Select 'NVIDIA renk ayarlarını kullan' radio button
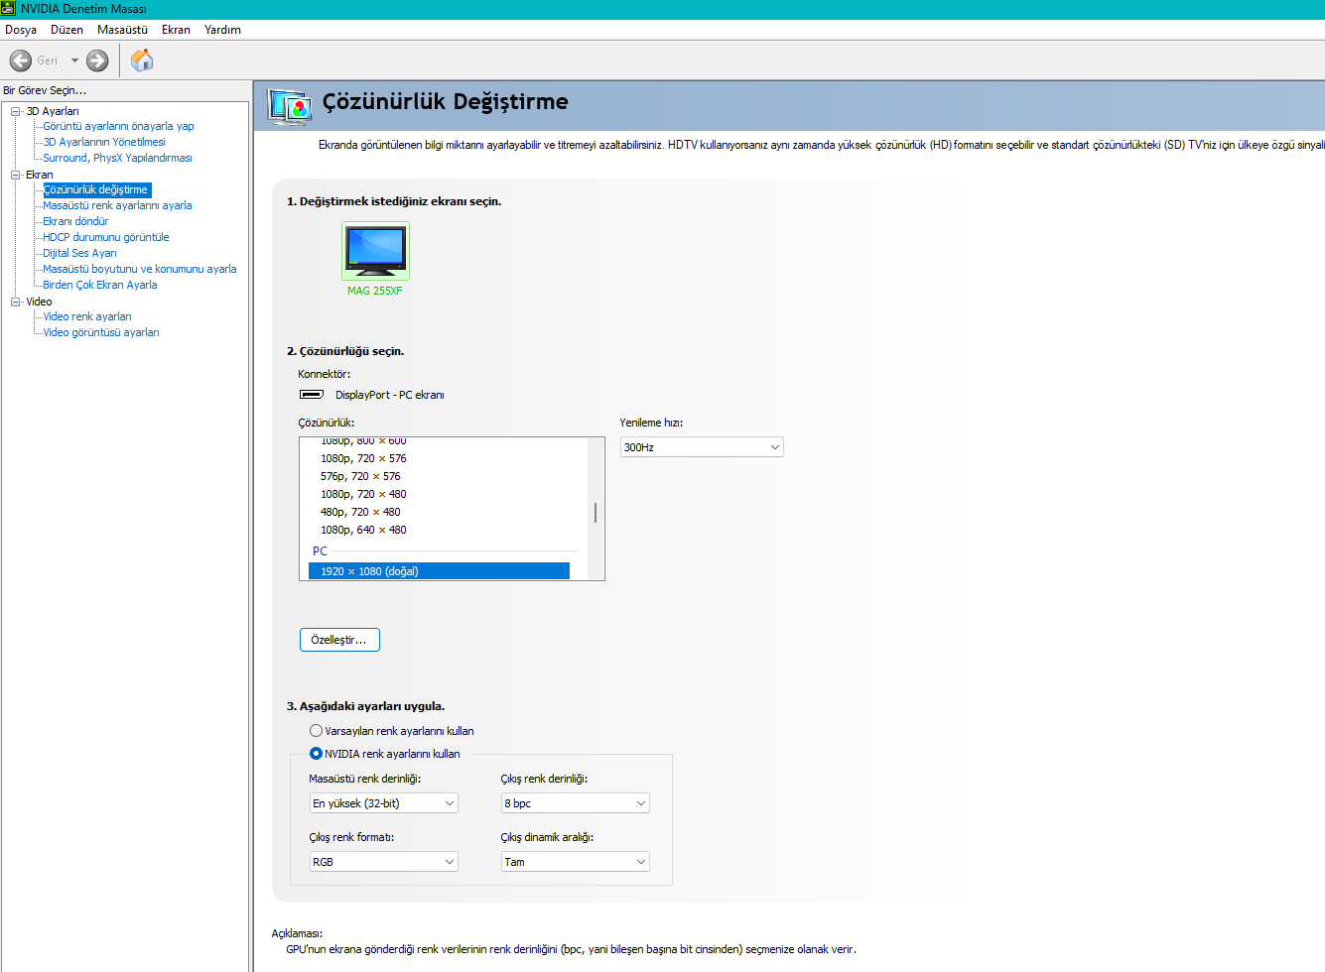Screen dimensions: 1325x972 click(x=316, y=754)
